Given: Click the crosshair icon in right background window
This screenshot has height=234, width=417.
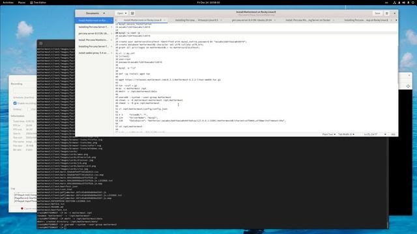Looking at the screenshot, I should tap(409, 86).
